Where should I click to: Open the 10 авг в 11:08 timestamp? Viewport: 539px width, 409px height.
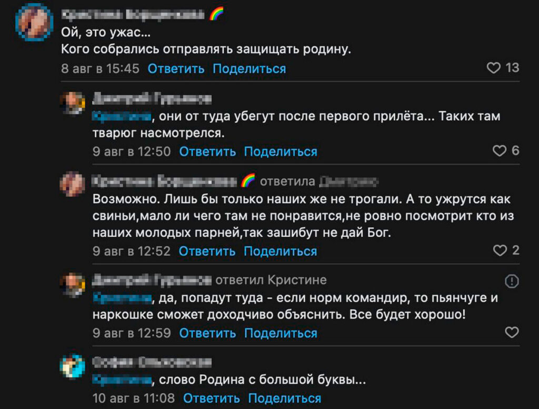(134, 398)
